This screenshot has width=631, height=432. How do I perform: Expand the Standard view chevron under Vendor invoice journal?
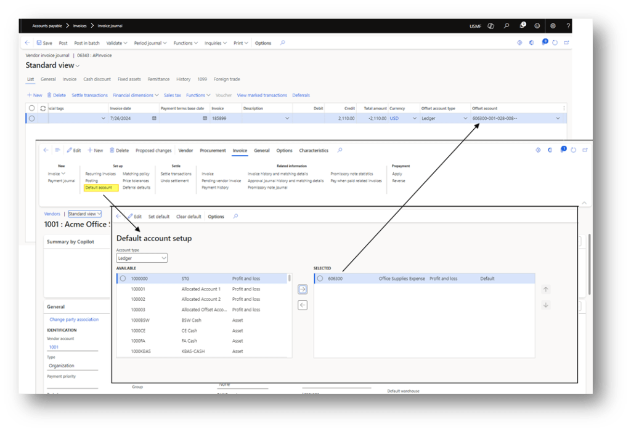(x=78, y=65)
